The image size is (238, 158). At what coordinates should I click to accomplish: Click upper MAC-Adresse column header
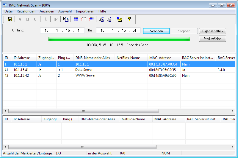click(164, 58)
